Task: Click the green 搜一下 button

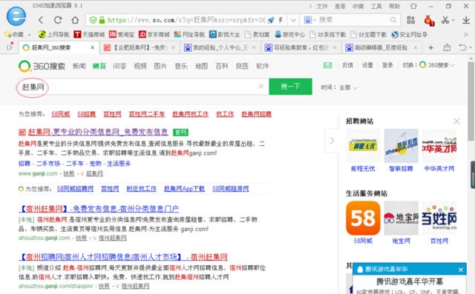Action: point(290,87)
